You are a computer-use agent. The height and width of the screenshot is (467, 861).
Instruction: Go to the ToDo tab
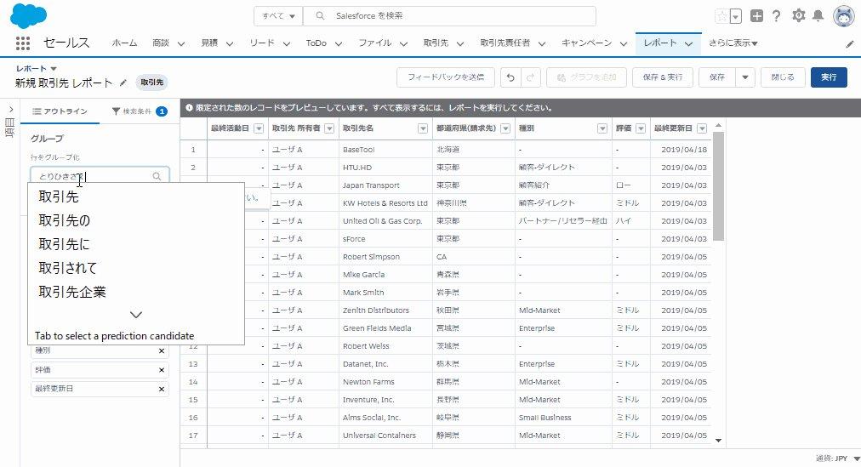pos(316,43)
